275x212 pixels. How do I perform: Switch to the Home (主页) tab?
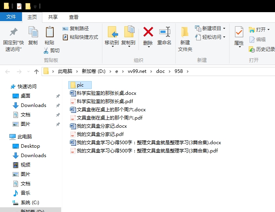(x=32, y=17)
